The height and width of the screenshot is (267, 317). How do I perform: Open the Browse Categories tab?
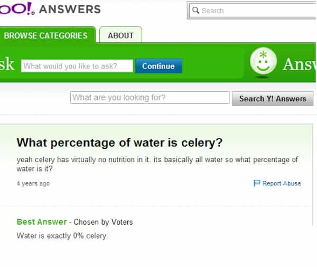point(46,35)
